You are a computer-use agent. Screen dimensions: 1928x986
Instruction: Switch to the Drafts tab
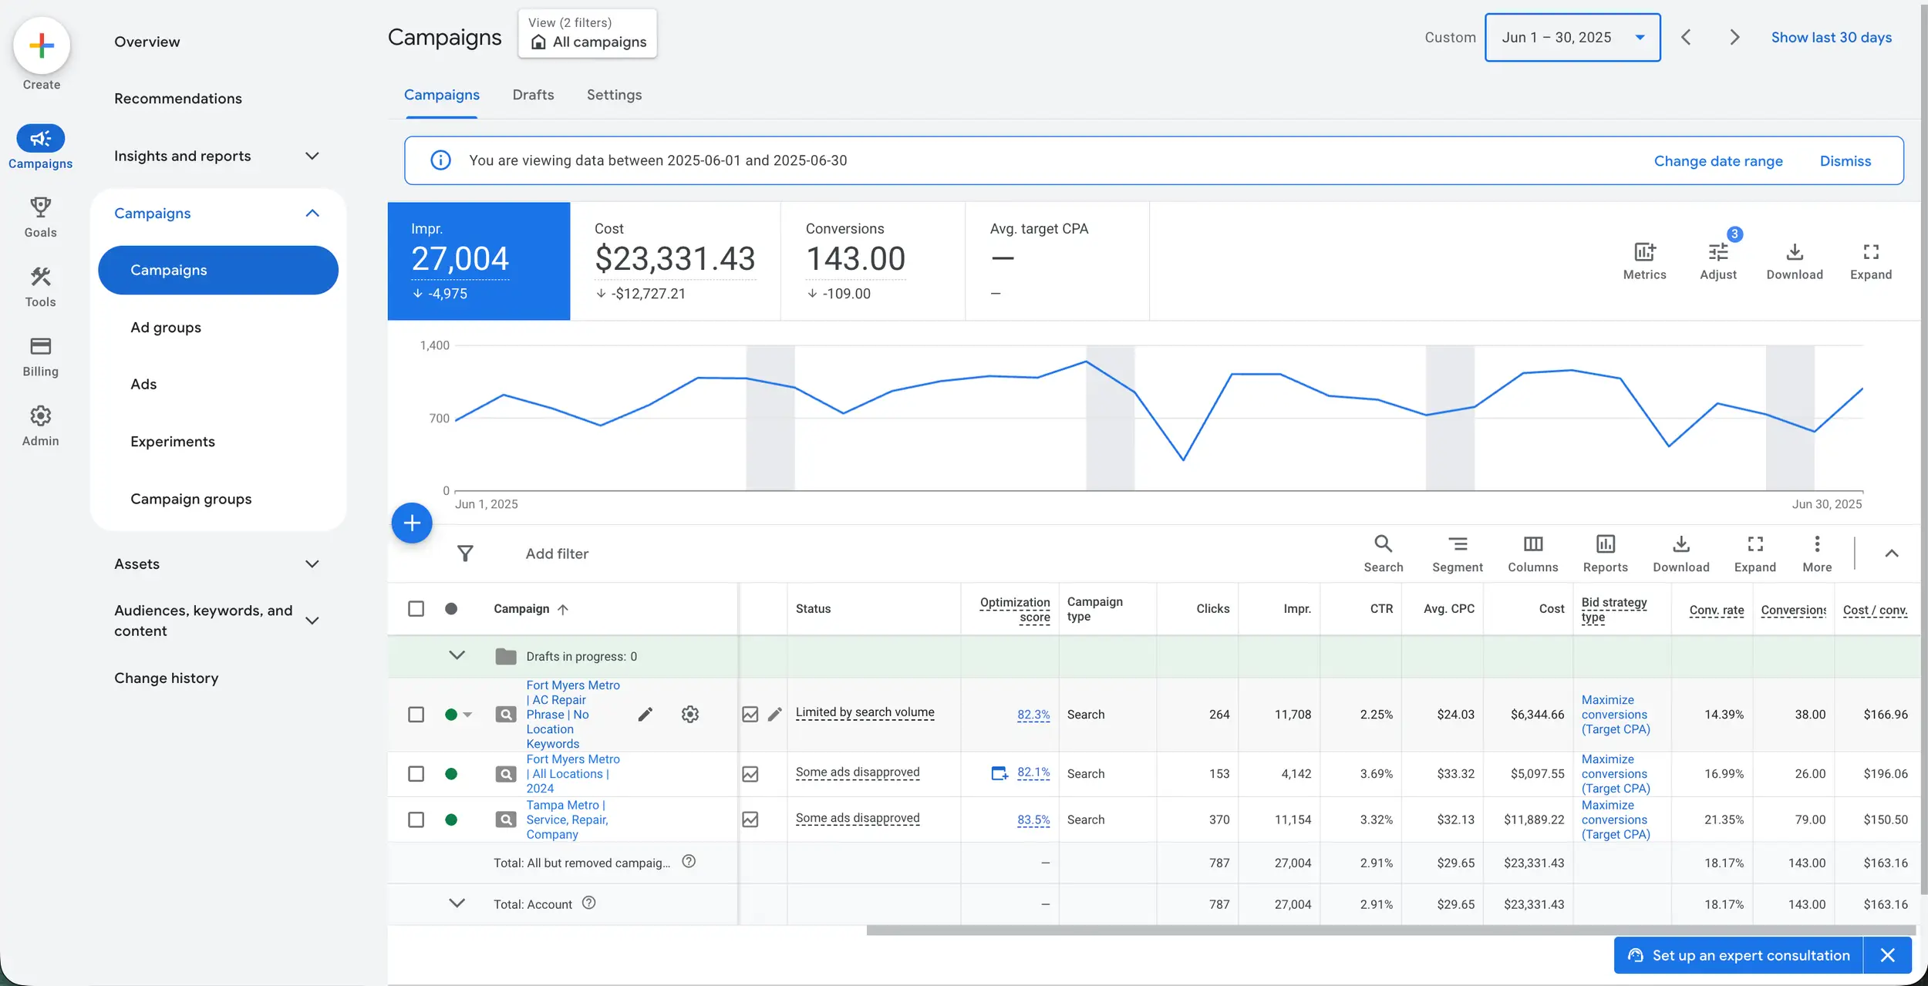[533, 95]
